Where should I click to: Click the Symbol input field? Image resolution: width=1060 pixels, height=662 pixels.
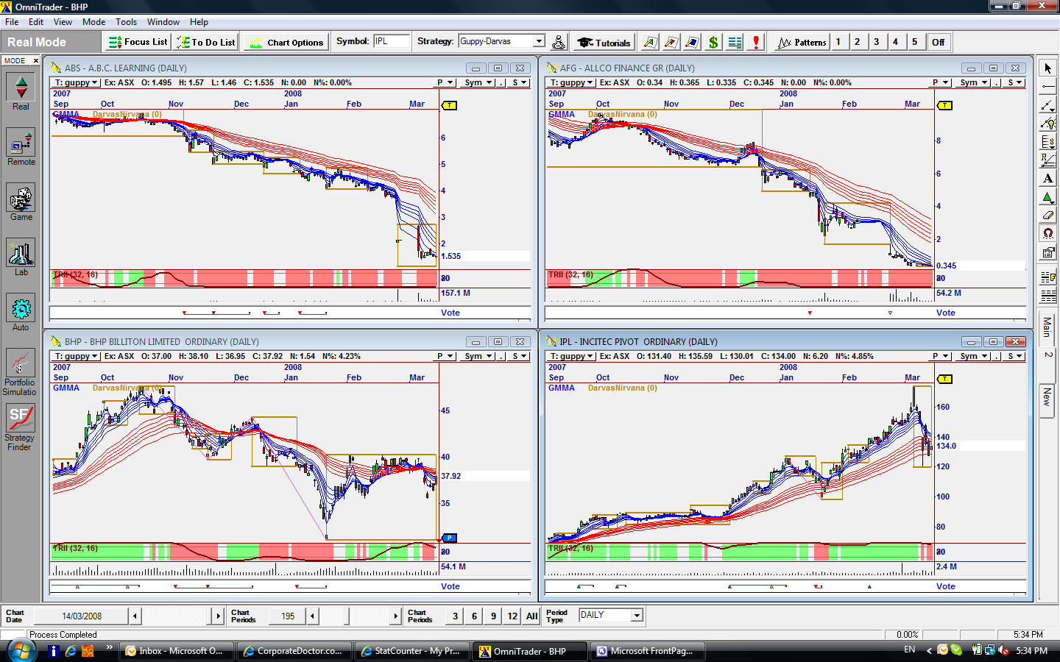point(391,41)
